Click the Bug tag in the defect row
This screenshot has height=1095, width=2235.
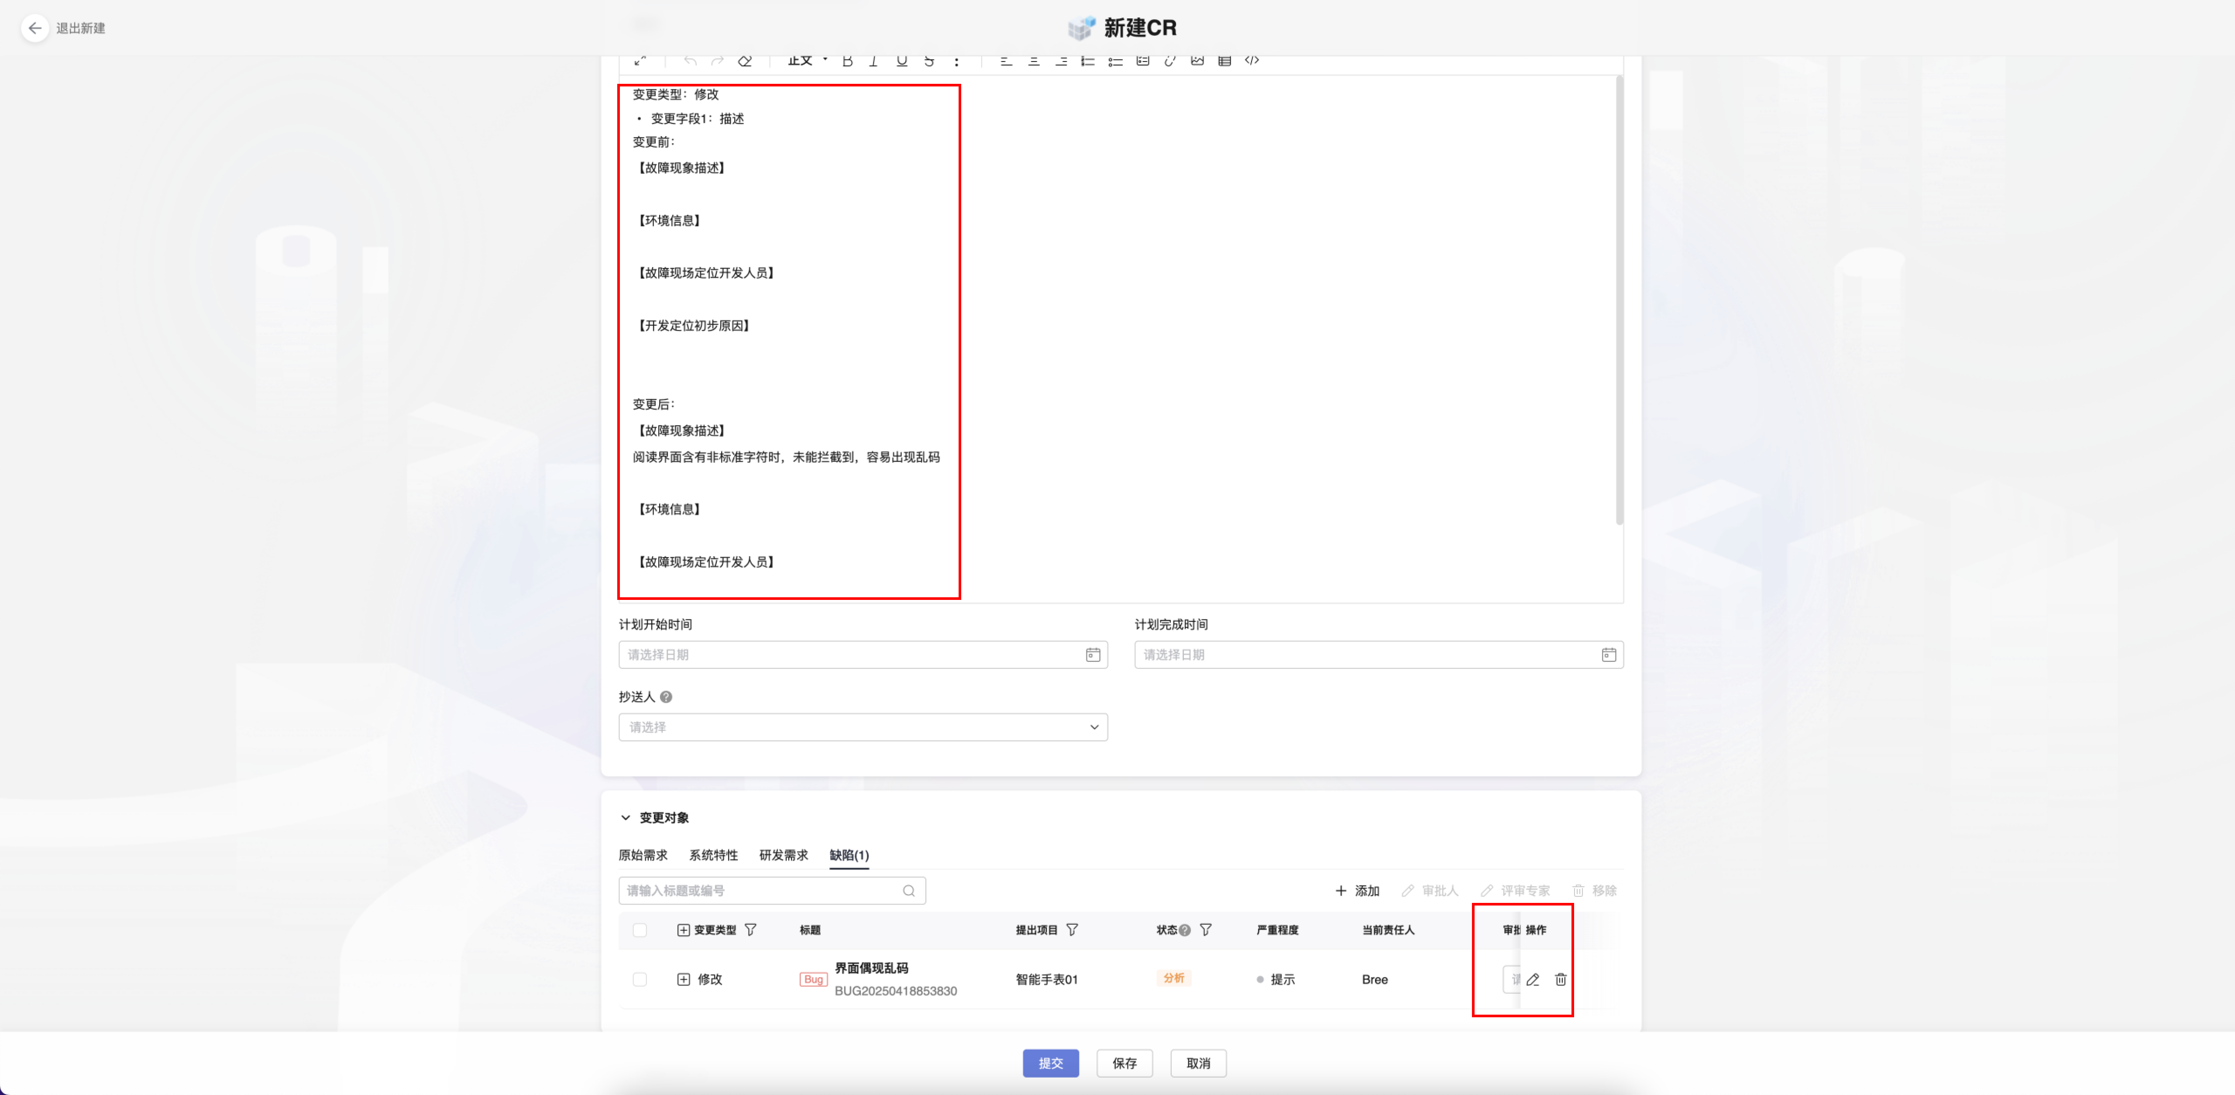pos(813,980)
